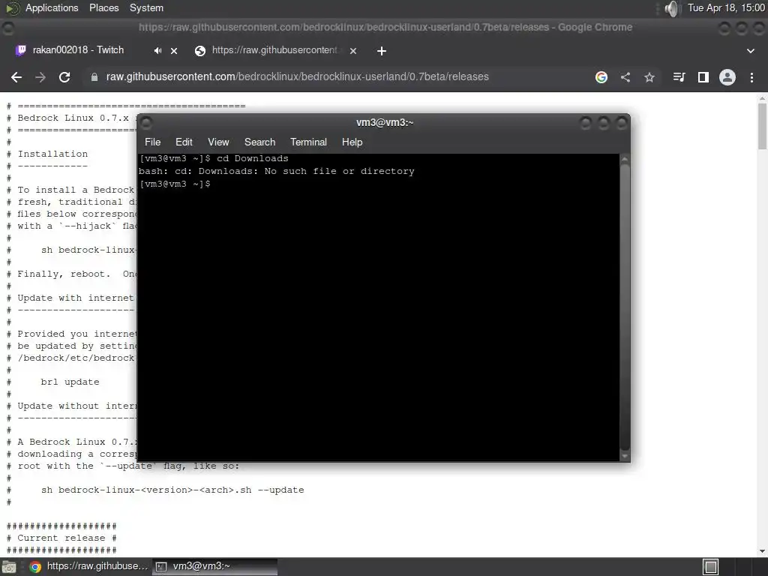Click '# Installation' heading text

[47, 154]
